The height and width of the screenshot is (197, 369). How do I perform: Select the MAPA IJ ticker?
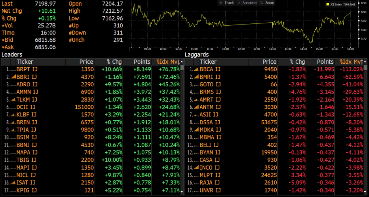pyautogui.click(x=27, y=152)
